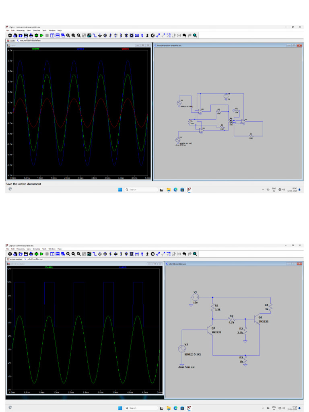Click Find magnifier icon ending the schmitt oscillator toolbar

[x=195, y=254]
